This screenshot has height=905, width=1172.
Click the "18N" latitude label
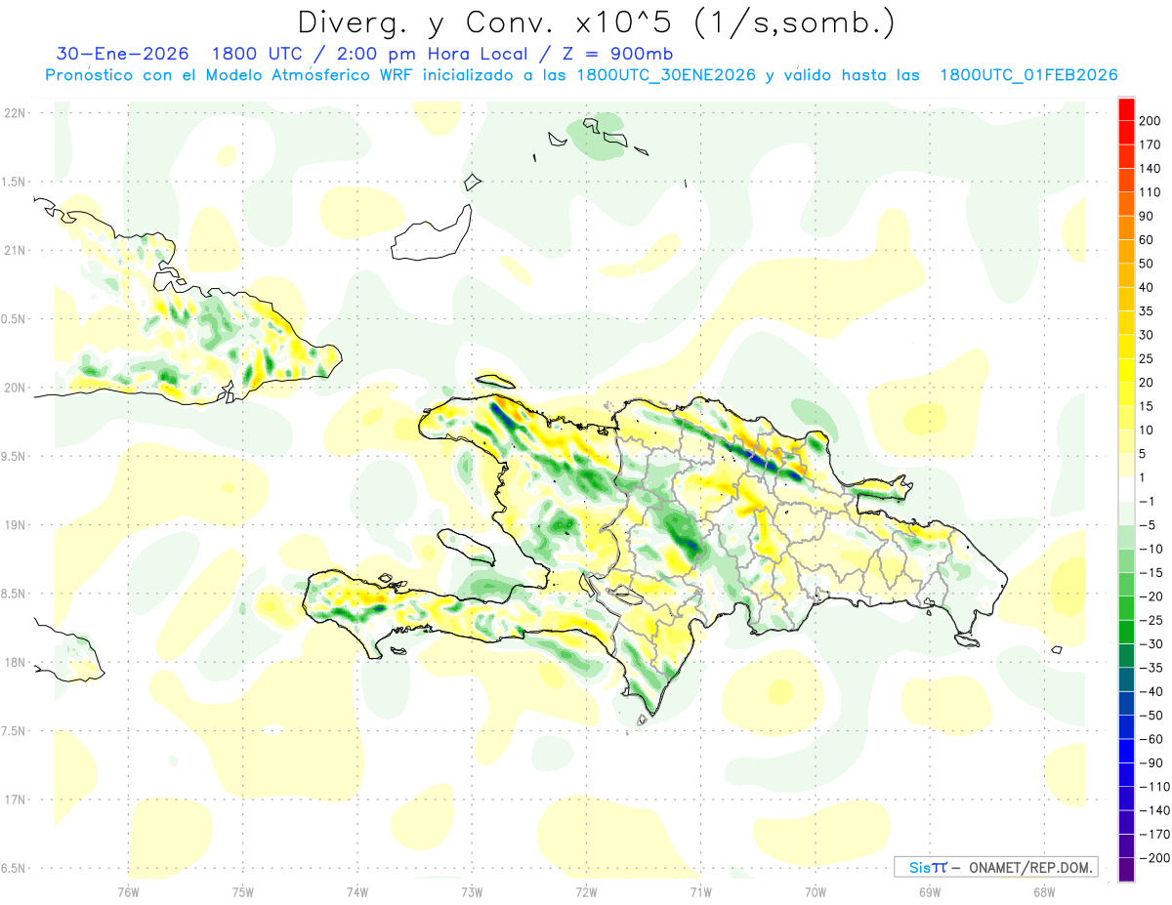(x=15, y=662)
